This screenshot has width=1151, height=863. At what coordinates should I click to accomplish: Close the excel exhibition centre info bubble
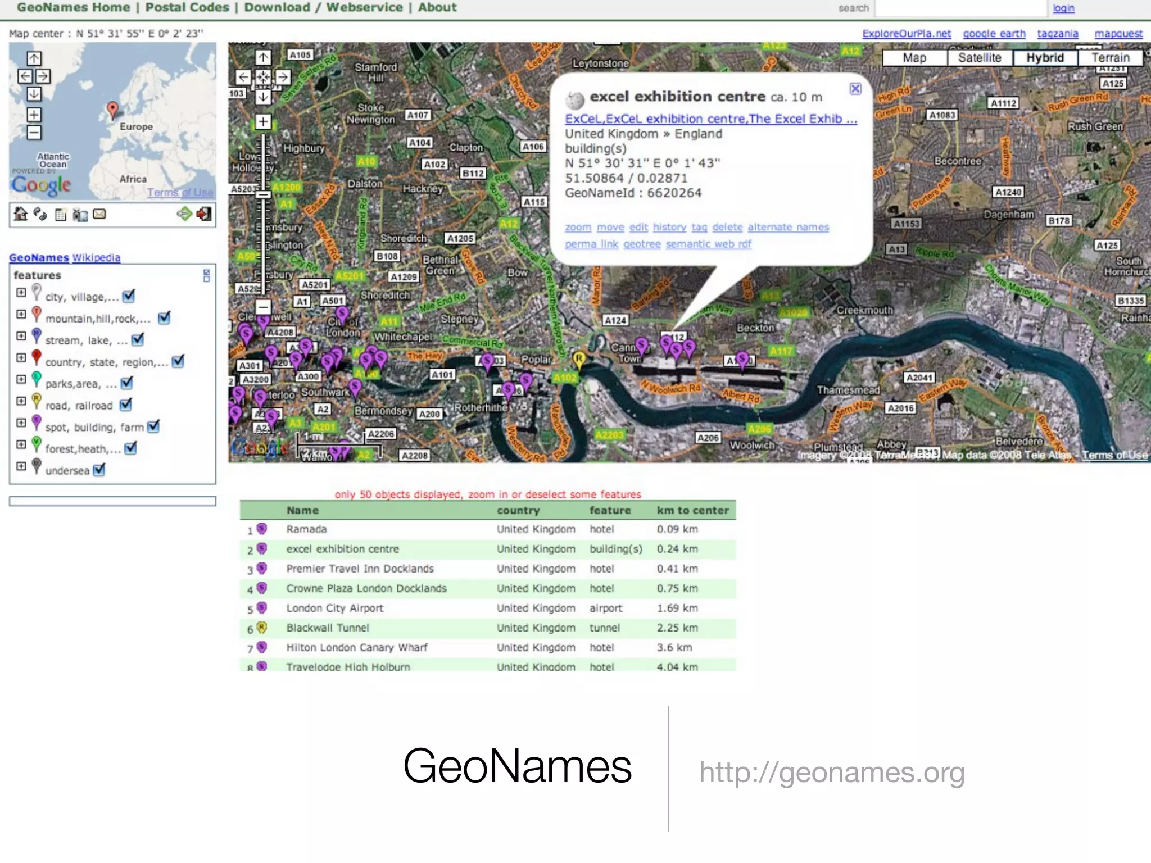855,88
